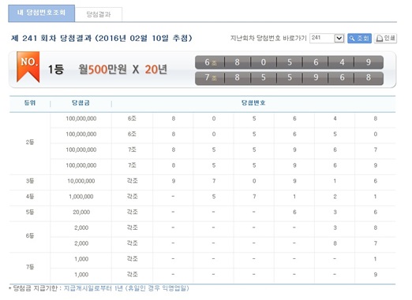Select the 6조 group cell in first winning row
The height and width of the screenshot is (300, 412).
pyautogui.click(x=211, y=62)
